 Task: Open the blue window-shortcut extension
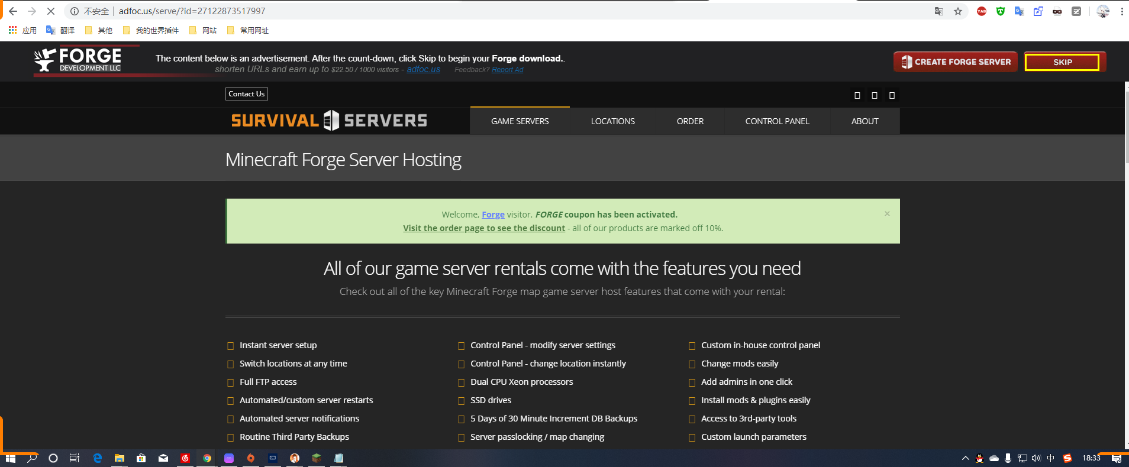pos(1038,11)
